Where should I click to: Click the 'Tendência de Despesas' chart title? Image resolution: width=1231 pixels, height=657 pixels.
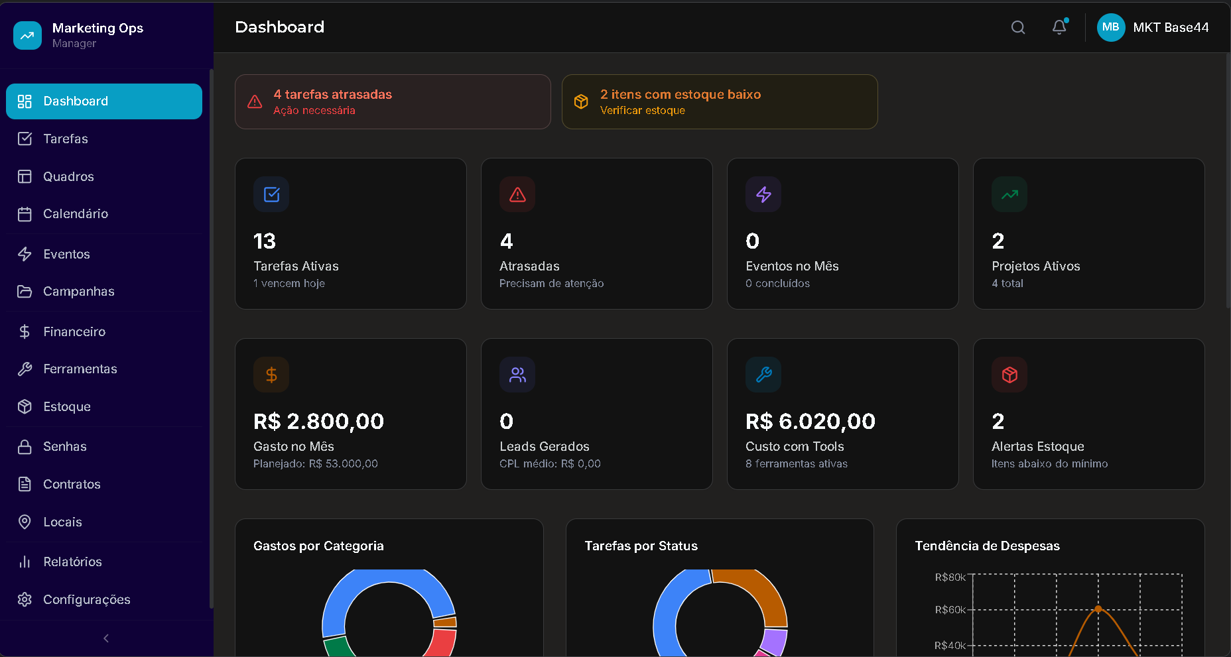tap(988, 546)
